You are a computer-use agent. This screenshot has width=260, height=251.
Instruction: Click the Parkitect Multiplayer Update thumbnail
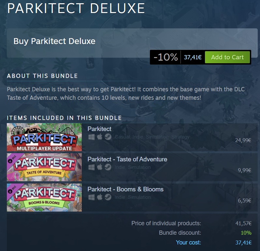[44, 137]
